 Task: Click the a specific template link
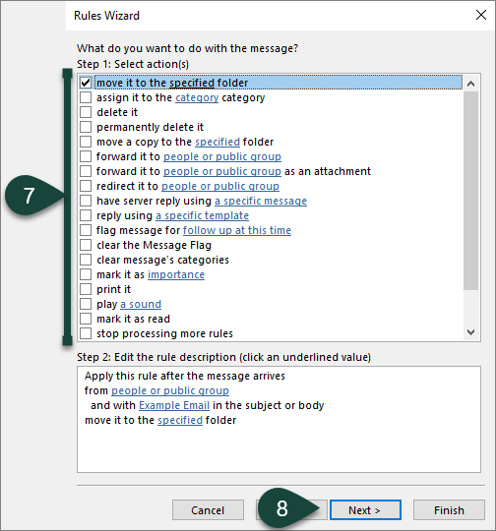pyautogui.click(x=202, y=215)
